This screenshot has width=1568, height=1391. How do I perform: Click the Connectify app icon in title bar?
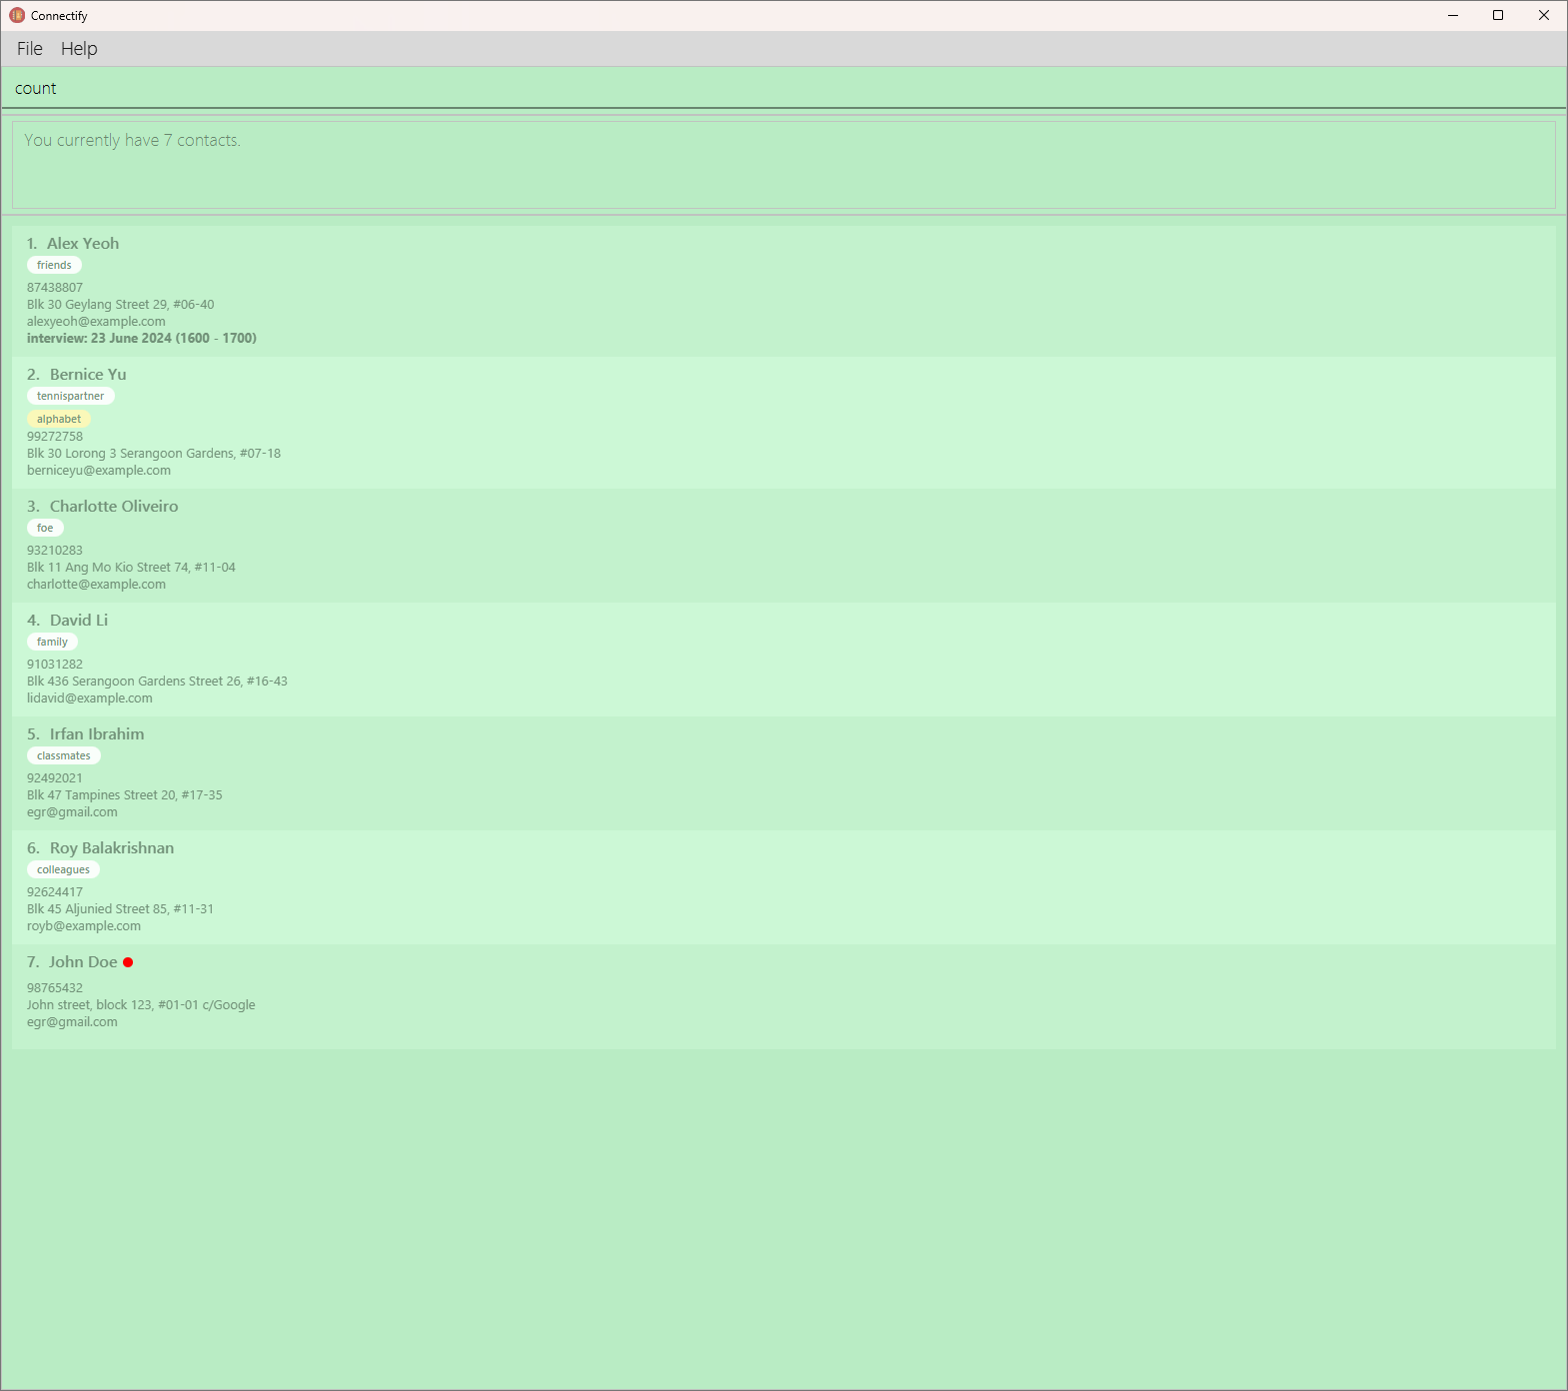click(17, 15)
